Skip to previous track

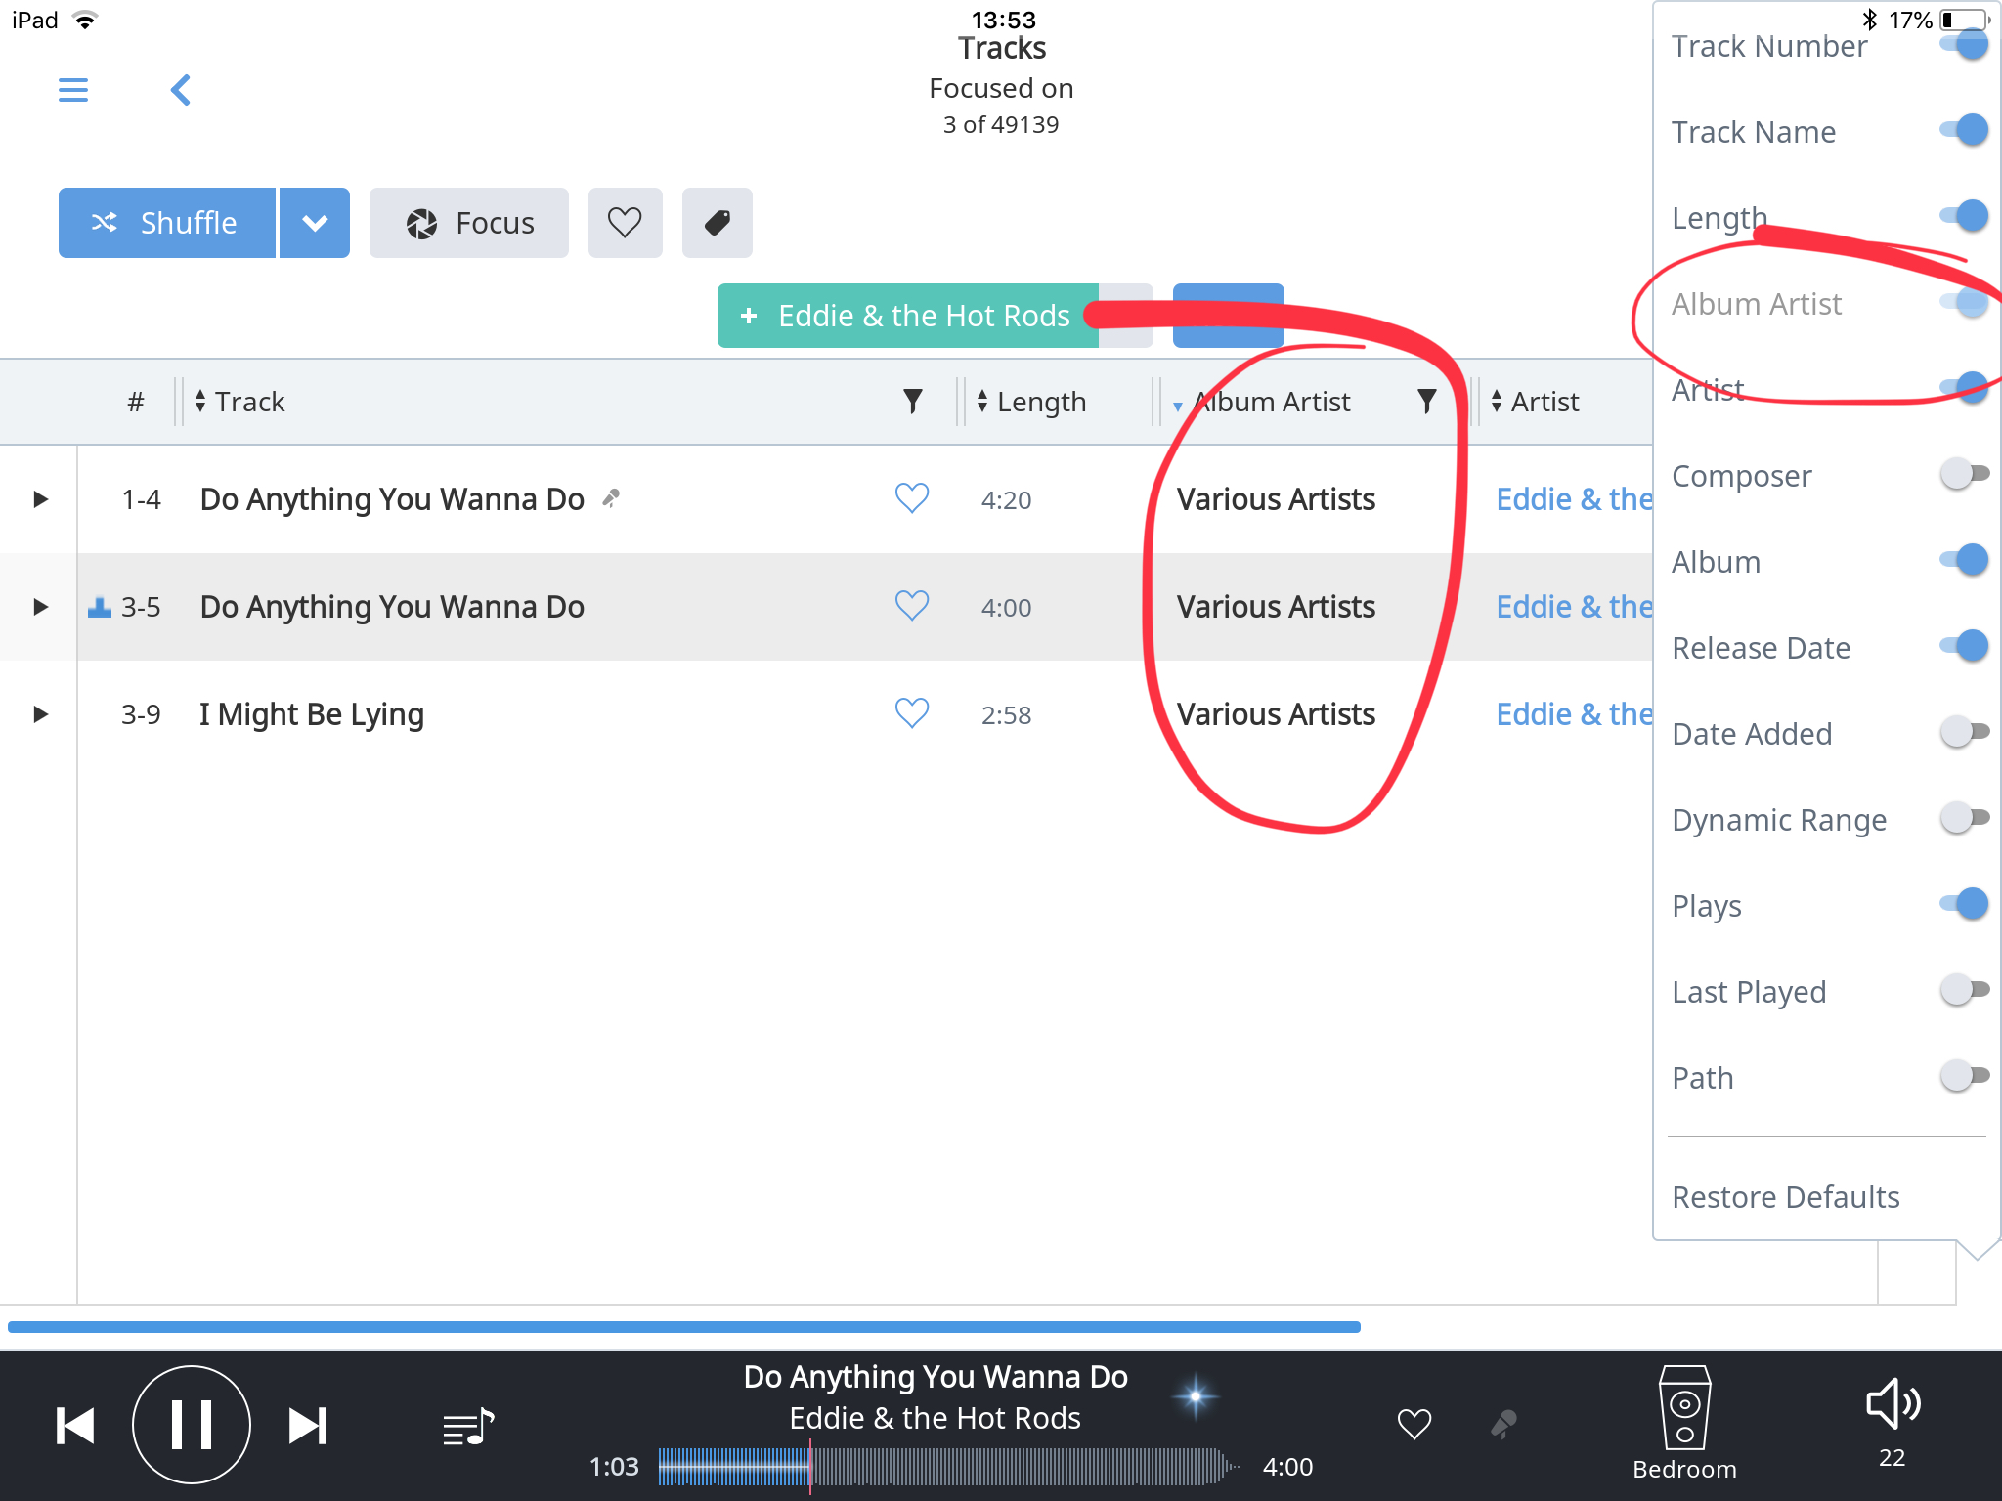tap(75, 1426)
